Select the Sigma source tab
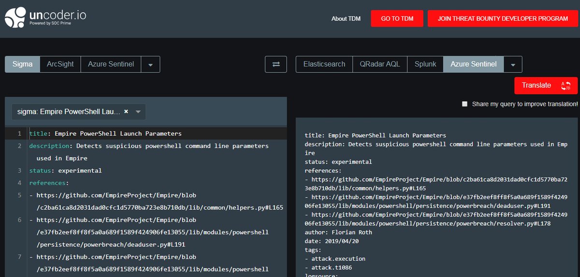This screenshot has width=580, height=277. coord(23,64)
